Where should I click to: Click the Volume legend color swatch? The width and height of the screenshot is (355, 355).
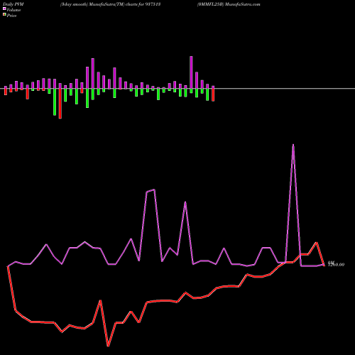(4, 9)
